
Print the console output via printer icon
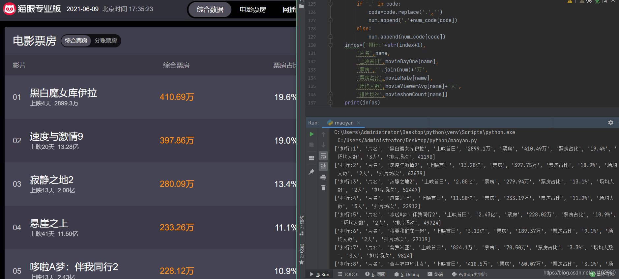pyautogui.click(x=323, y=177)
